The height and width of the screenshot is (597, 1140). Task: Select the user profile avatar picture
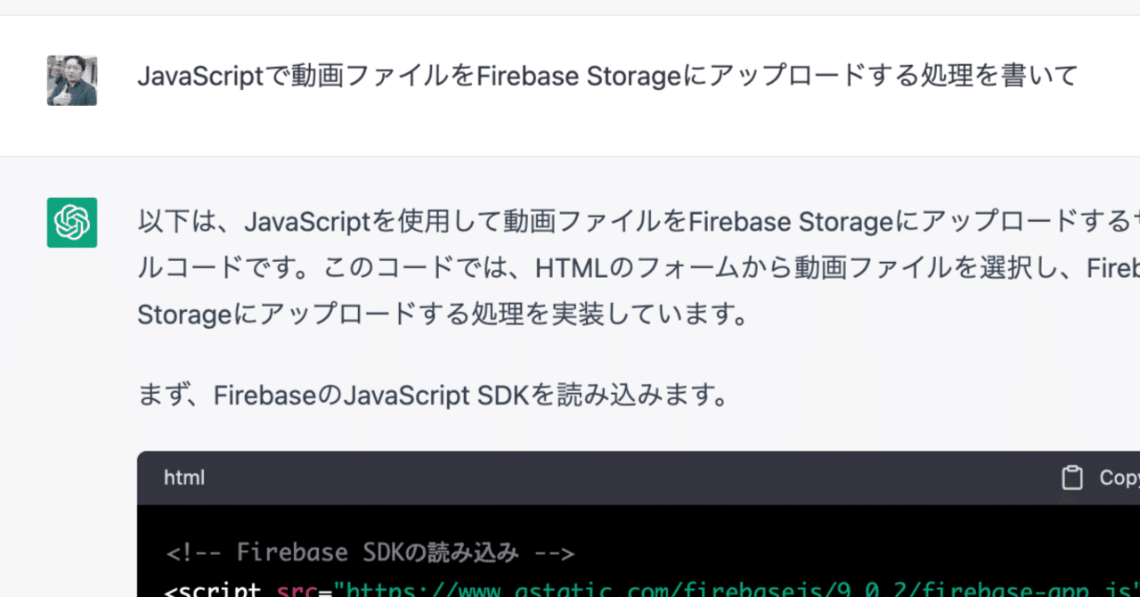point(72,80)
